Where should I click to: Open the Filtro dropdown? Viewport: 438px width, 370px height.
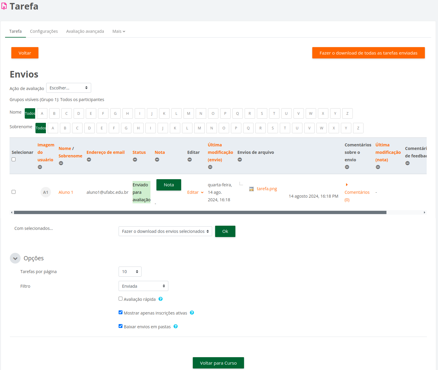(143, 286)
